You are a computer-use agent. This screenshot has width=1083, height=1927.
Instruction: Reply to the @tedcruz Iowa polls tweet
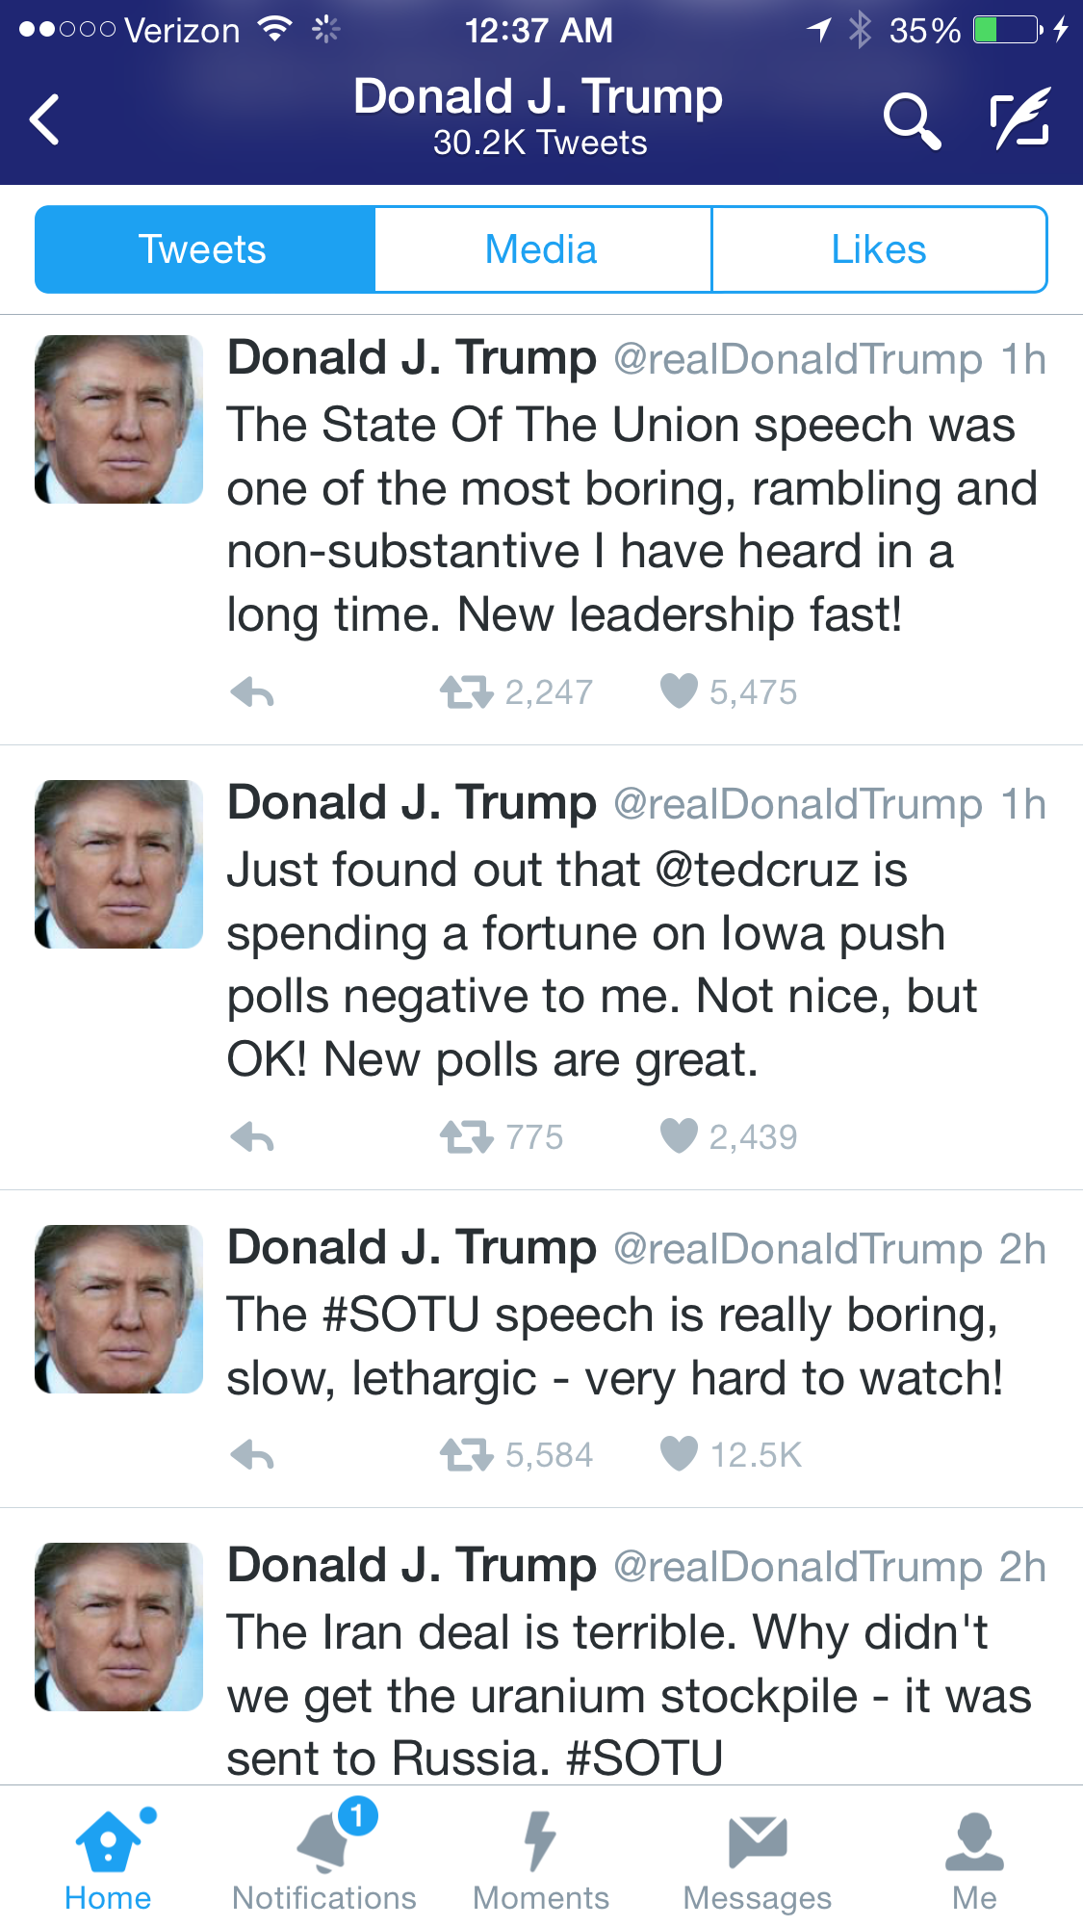[x=253, y=1137]
